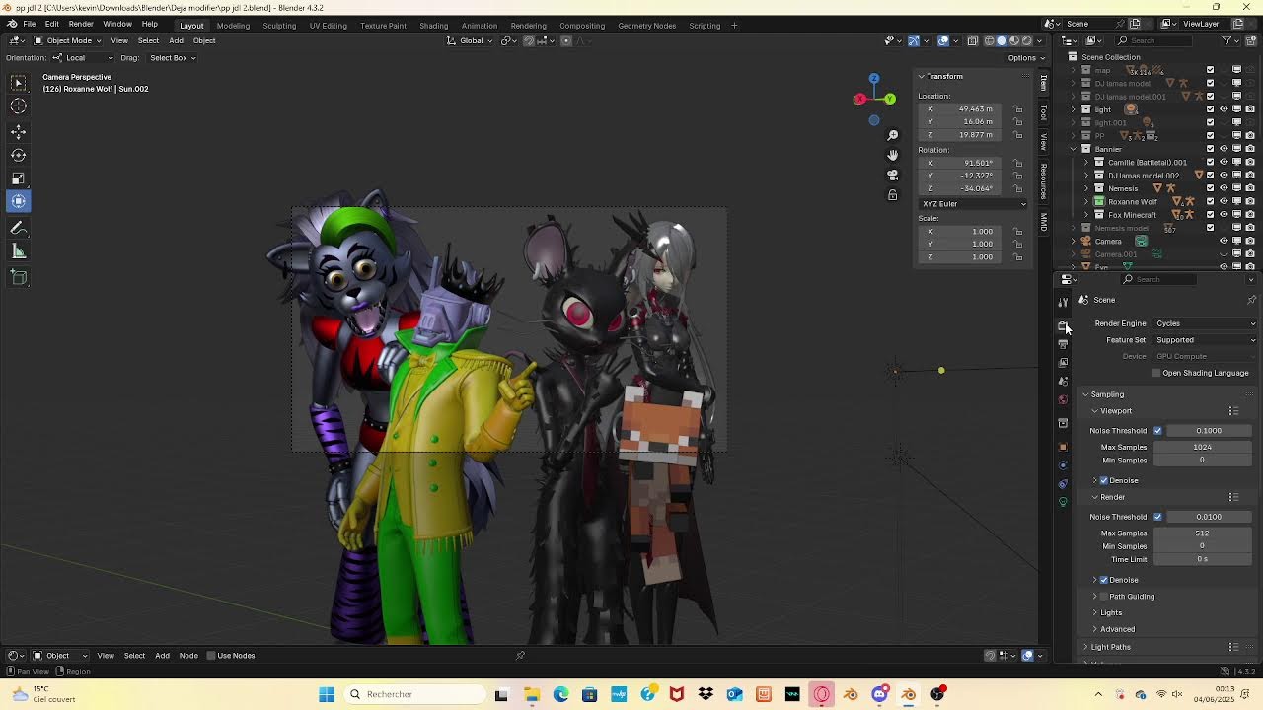Image resolution: width=1263 pixels, height=710 pixels.
Task: Lock the Location X value
Action: click(x=1018, y=109)
